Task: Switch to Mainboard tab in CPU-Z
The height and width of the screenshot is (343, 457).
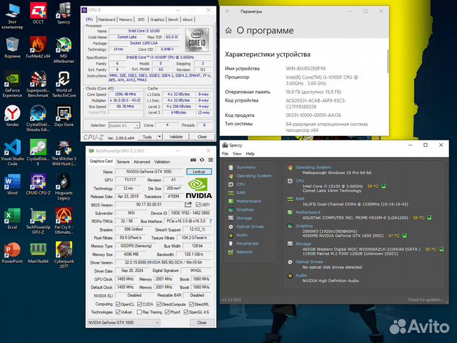Action: click(107, 20)
